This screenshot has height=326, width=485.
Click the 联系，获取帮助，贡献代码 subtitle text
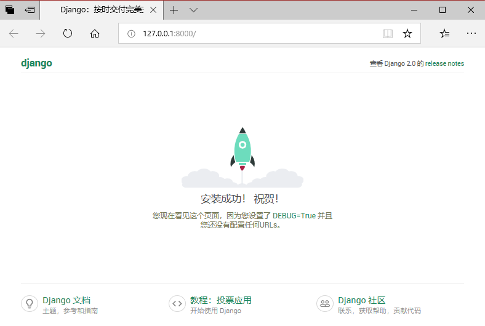(379, 311)
